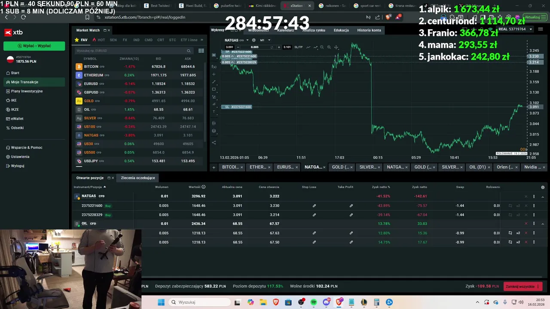Select the crosshair drawing tool on chart
The height and width of the screenshot is (309, 550).
(x=214, y=74)
